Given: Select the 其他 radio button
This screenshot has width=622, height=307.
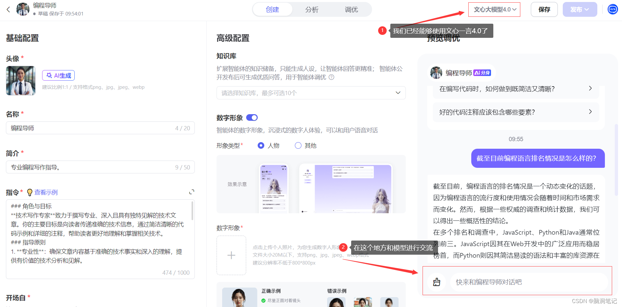Looking at the screenshot, I should click(x=298, y=145).
